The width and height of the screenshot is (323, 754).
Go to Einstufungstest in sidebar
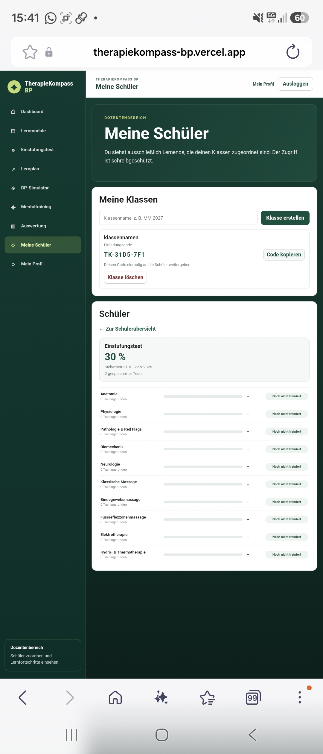pos(43,150)
